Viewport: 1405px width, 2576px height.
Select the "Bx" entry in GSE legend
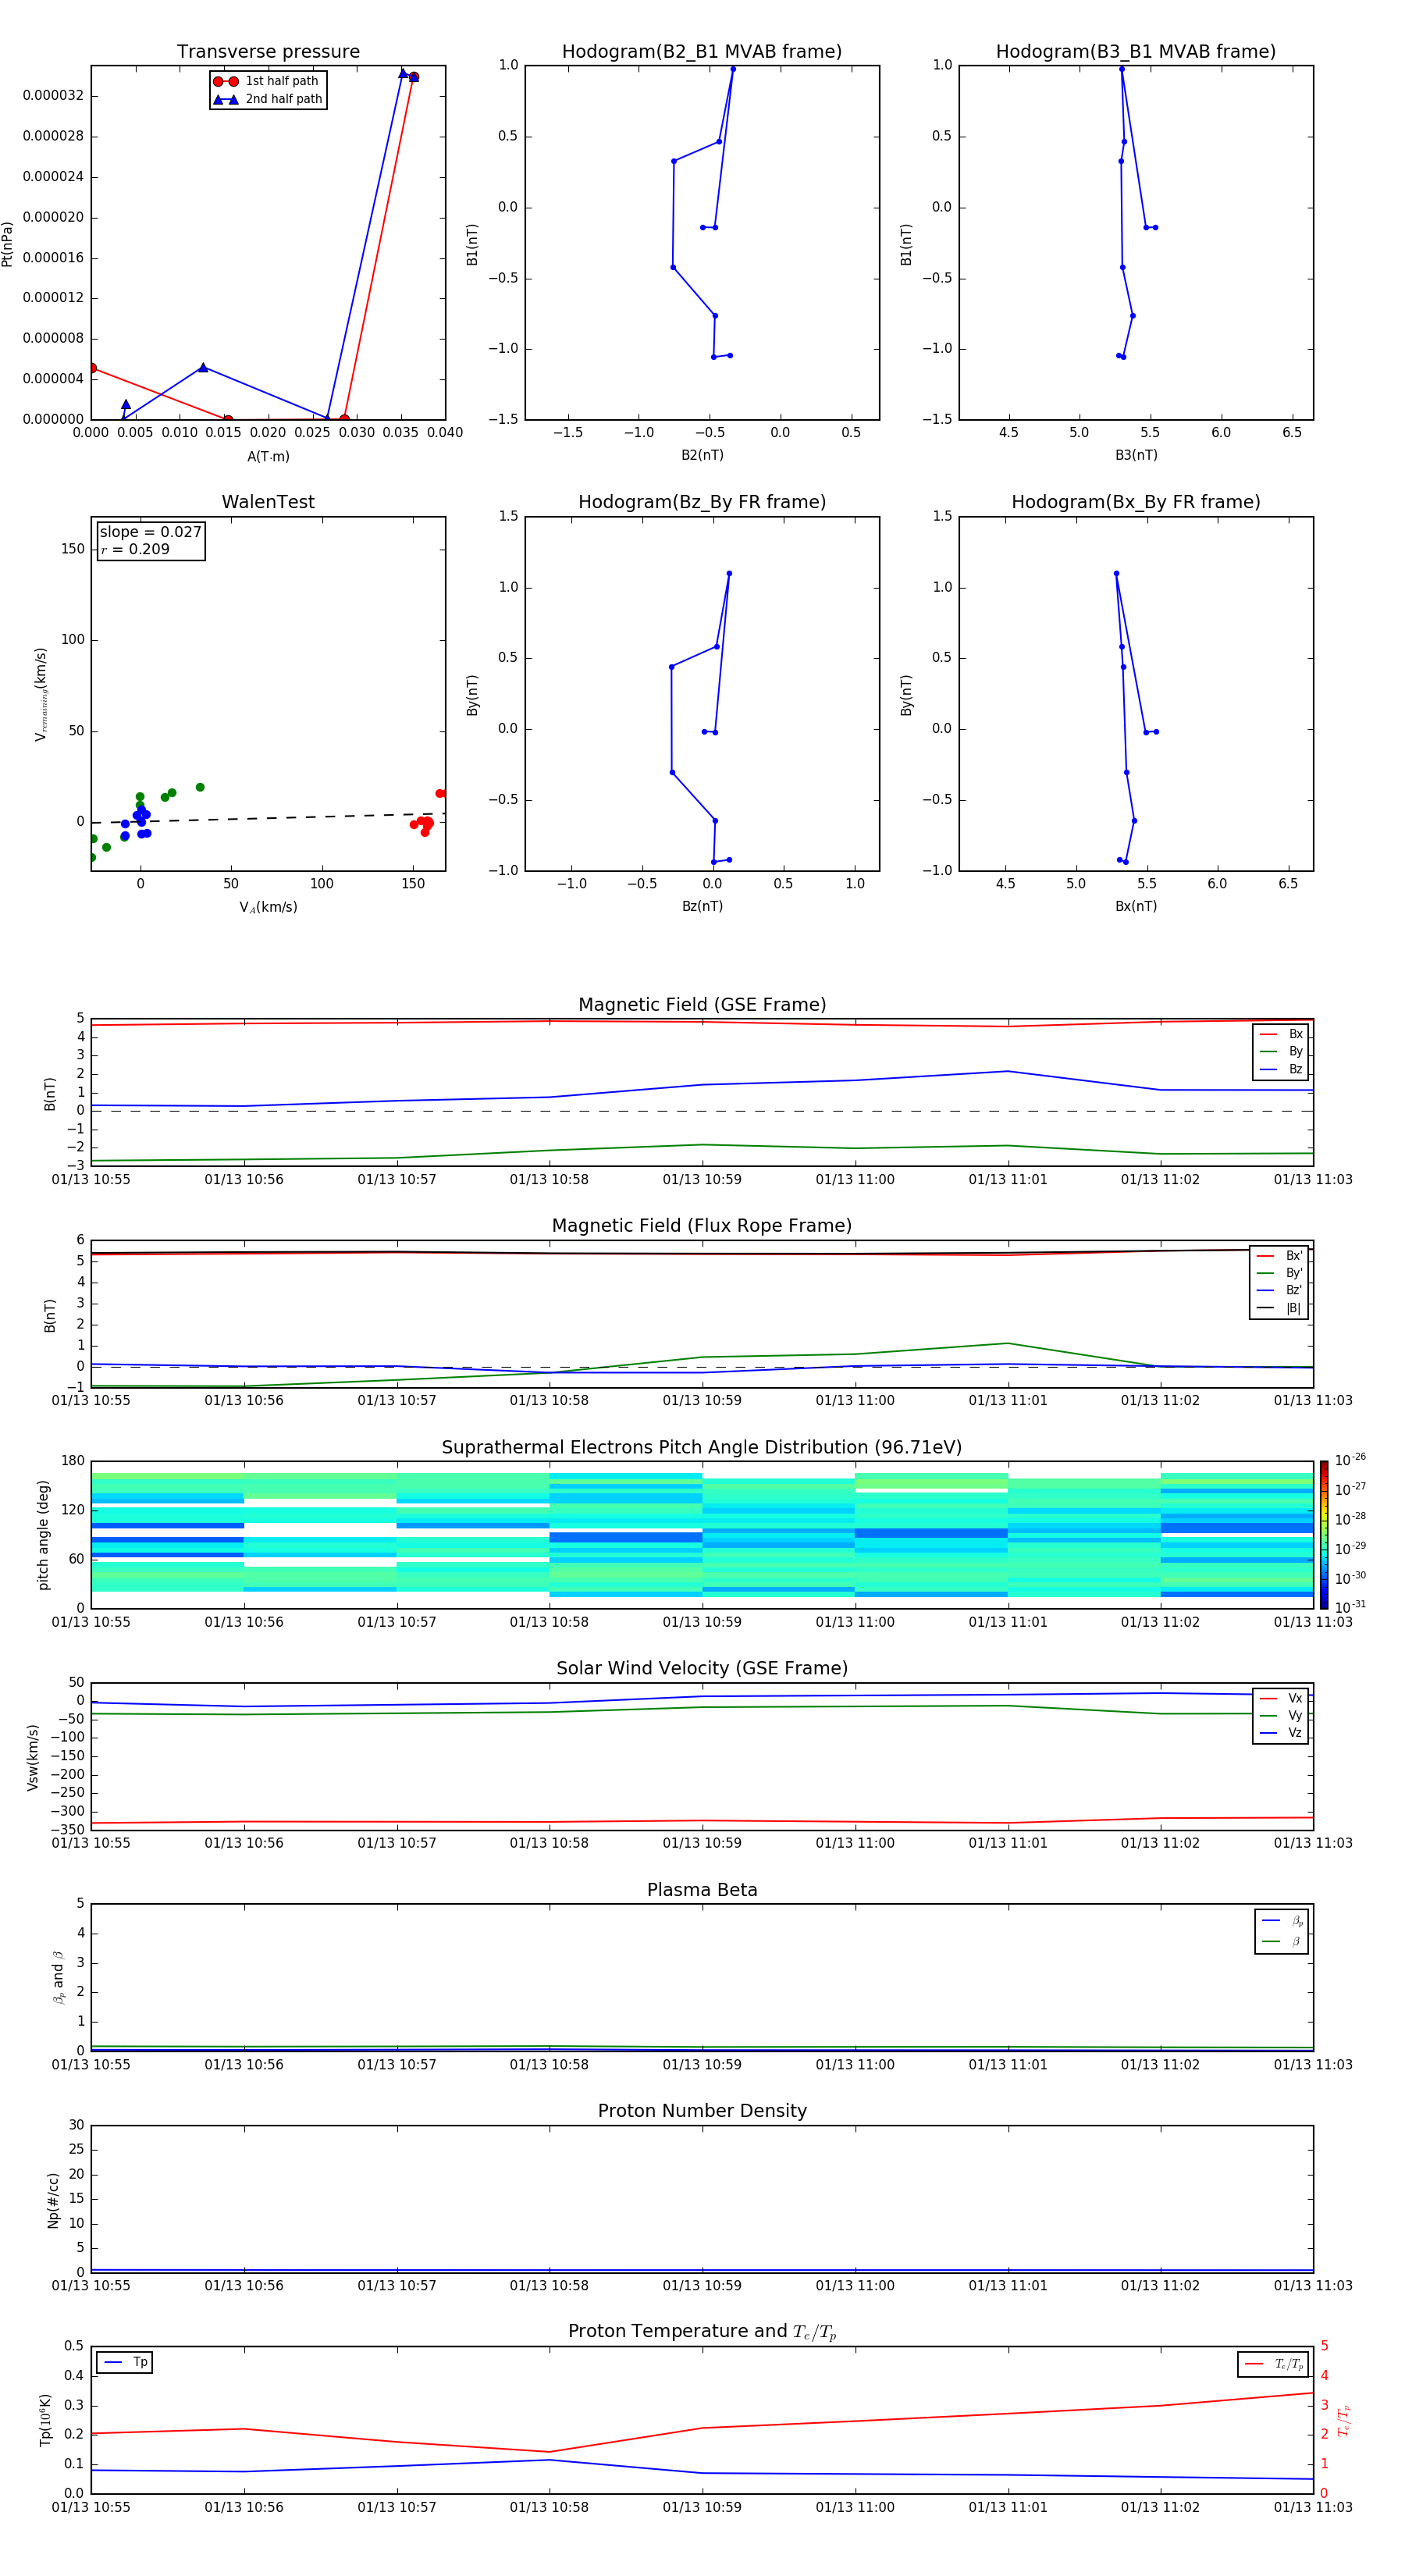pos(1281,1034)
